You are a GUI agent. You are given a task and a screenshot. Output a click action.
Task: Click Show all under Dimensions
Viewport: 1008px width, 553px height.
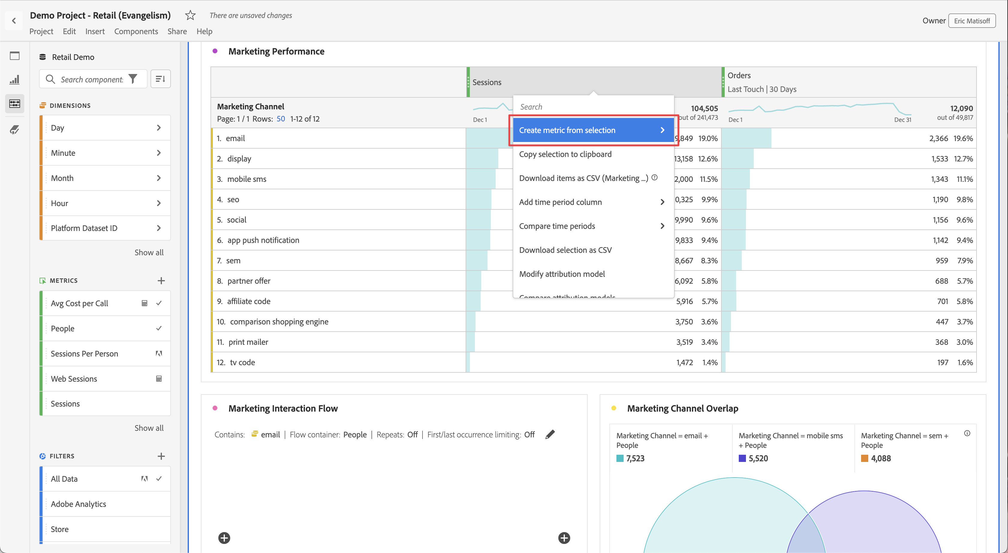pyautogui.click(x=149, y=253)
